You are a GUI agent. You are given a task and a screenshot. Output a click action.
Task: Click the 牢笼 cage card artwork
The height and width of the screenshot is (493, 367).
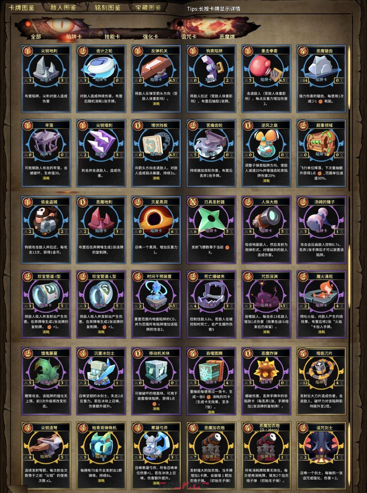click(x=46, y=143)
